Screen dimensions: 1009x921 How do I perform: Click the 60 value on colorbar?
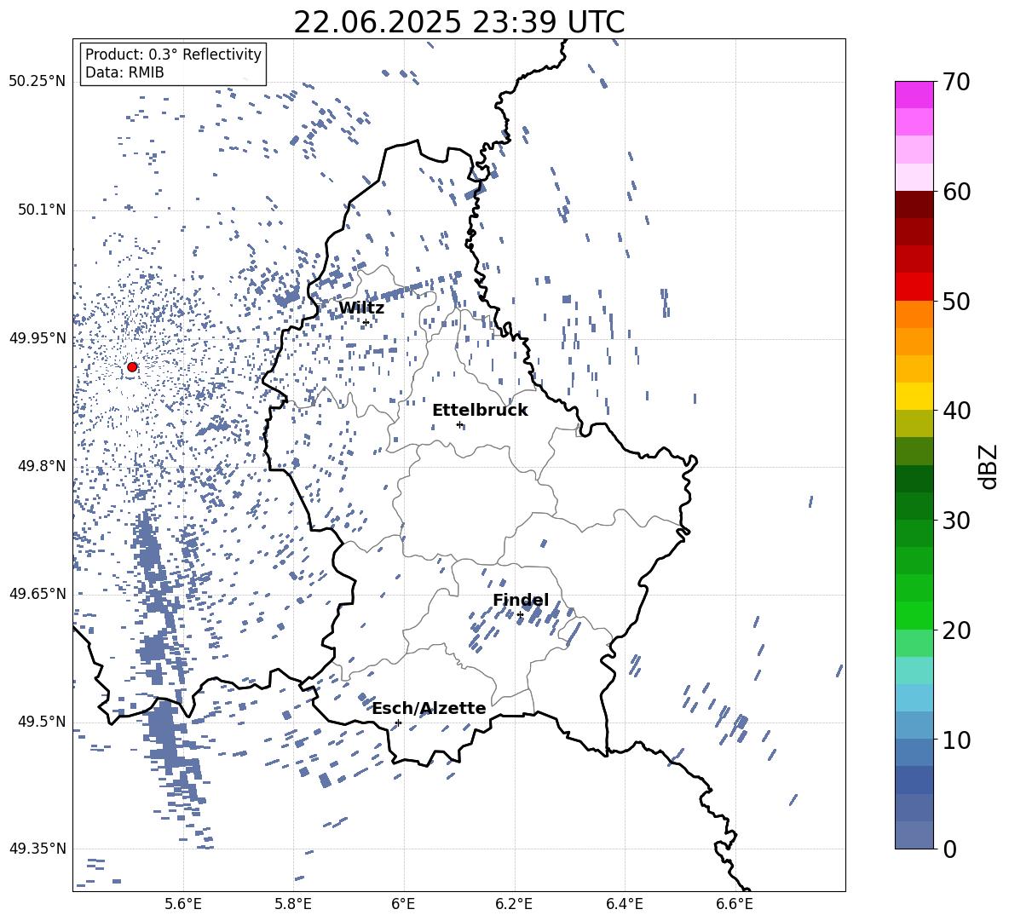pyautogui.click(x=956, y=192)
